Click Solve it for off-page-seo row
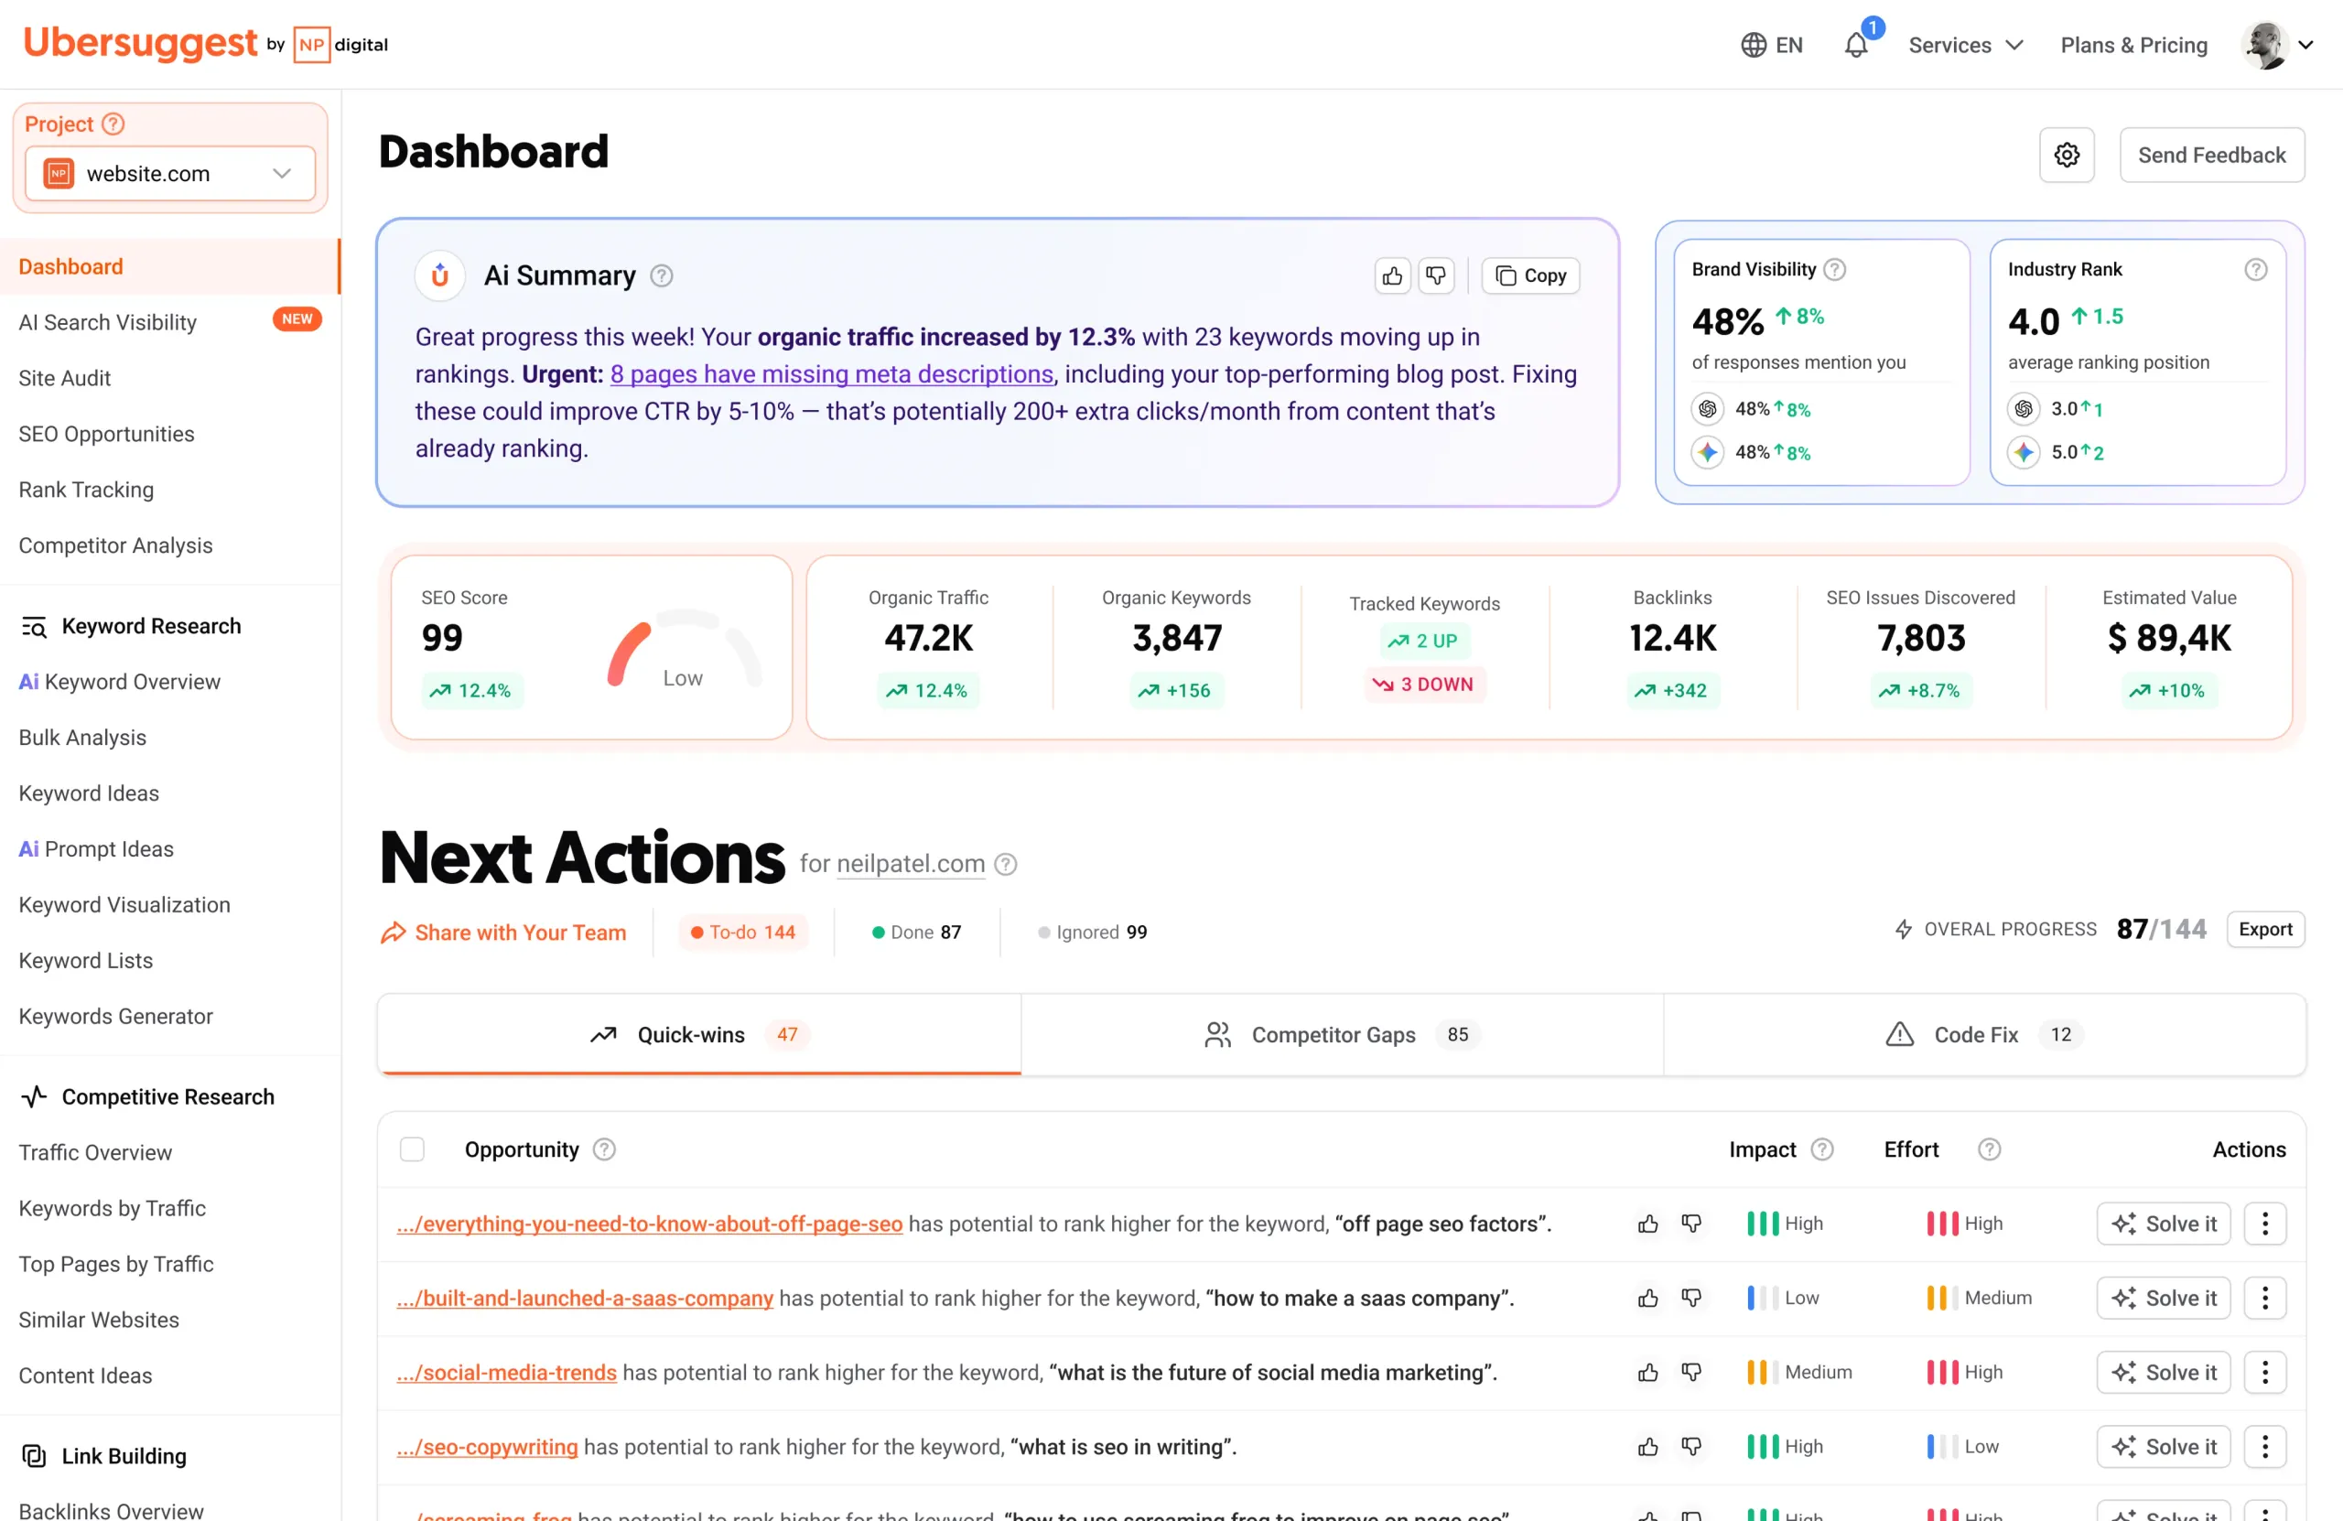2343x1521 pixels. [x=2163, y=1224]
